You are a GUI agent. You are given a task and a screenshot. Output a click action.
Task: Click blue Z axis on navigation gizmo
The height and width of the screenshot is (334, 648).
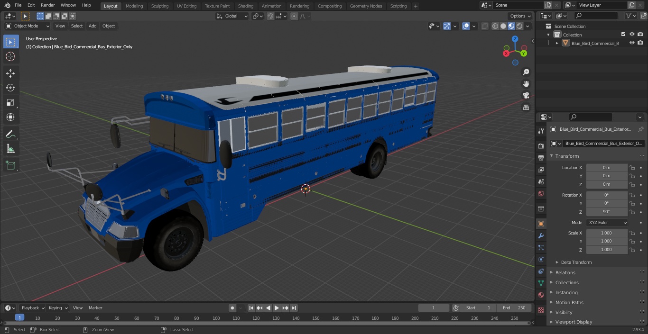point(515,39)
